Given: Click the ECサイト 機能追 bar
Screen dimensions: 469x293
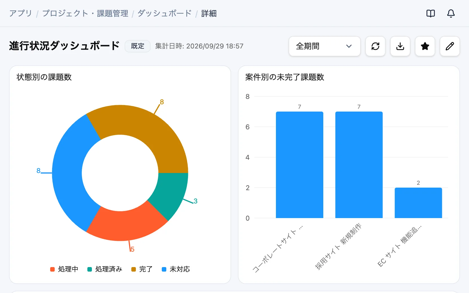Looking at the screenshot, I should [x=418, y=203].
